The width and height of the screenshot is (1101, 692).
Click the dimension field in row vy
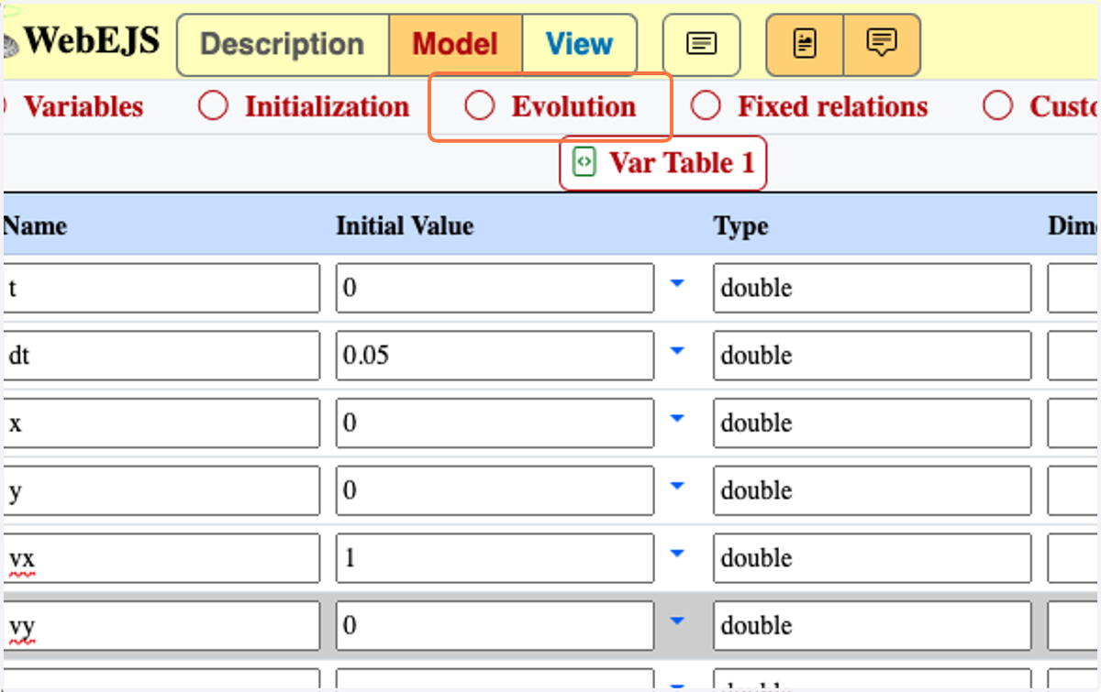tap(1073, 625)
